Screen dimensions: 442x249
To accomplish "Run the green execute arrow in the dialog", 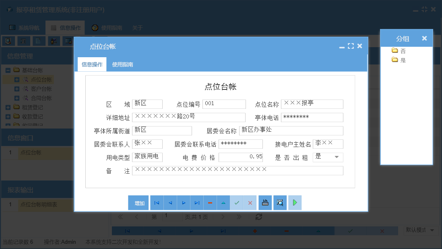I will (295, 203).
